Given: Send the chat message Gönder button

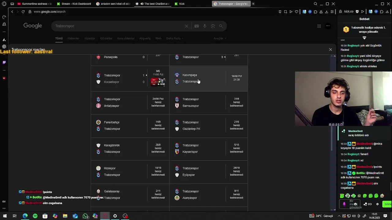Looking at the screenshot, I should 387,204.
